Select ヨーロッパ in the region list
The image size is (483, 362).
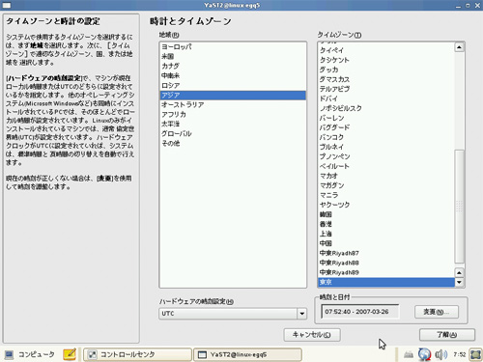click(233, 47)
